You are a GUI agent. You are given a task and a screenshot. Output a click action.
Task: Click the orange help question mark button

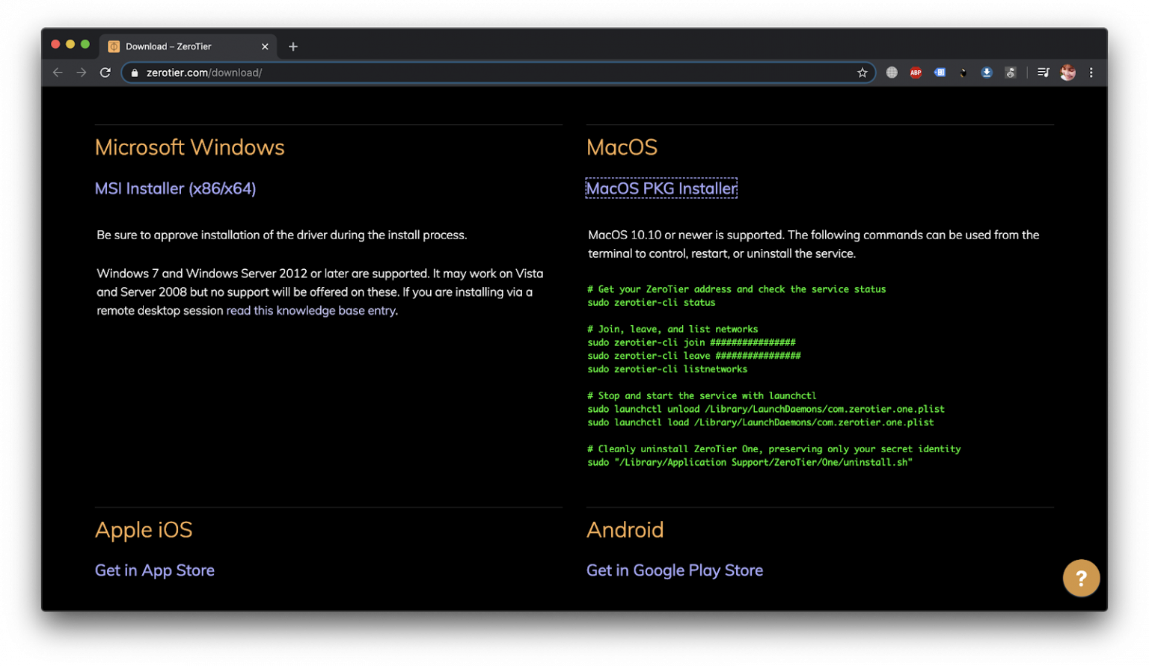click(1081, 578)
